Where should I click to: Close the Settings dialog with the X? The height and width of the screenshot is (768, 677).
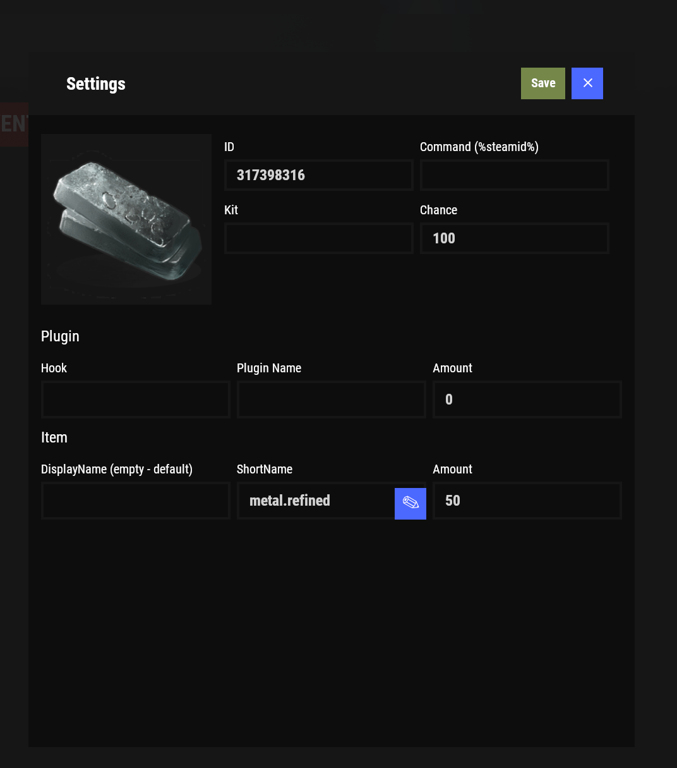coord(587,83)
